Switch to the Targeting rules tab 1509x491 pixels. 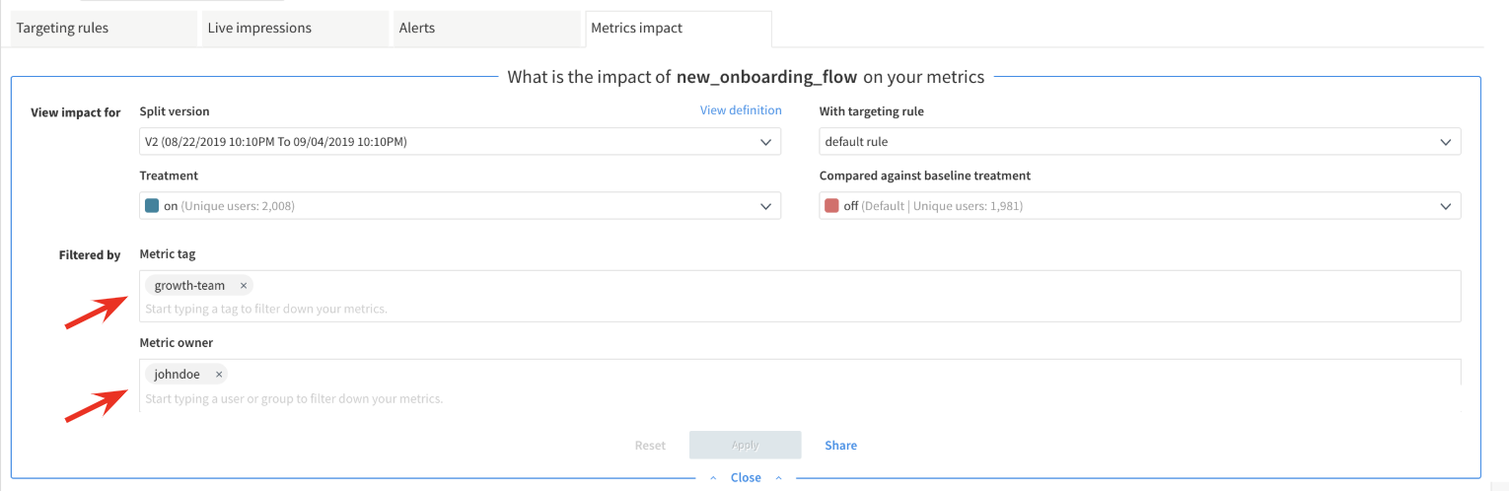(105, 29)
